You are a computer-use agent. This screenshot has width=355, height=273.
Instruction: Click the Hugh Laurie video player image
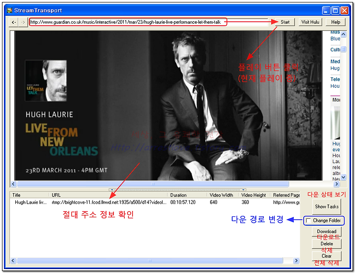pyautogui.click(x=168, y=106)
